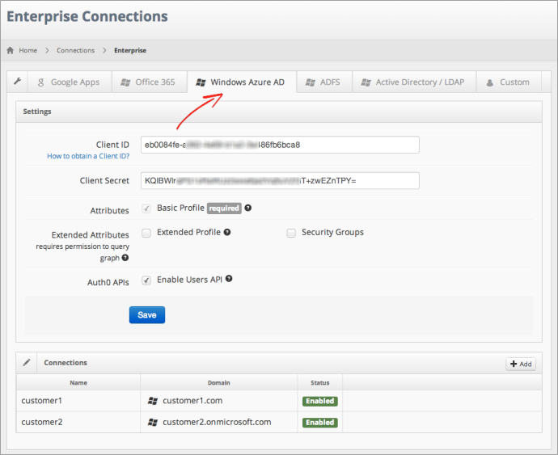
Task: Open help icon next to Enable Users API
Action: tap(229, 279)
